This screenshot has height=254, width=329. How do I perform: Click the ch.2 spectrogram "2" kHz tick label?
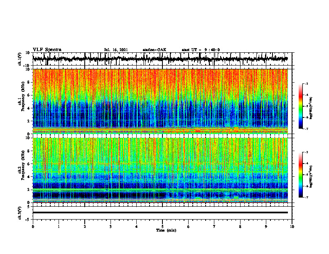pos(29,190)
